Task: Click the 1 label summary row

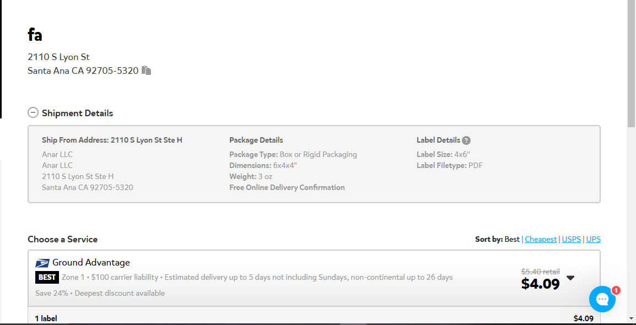Action: [314, 318]
